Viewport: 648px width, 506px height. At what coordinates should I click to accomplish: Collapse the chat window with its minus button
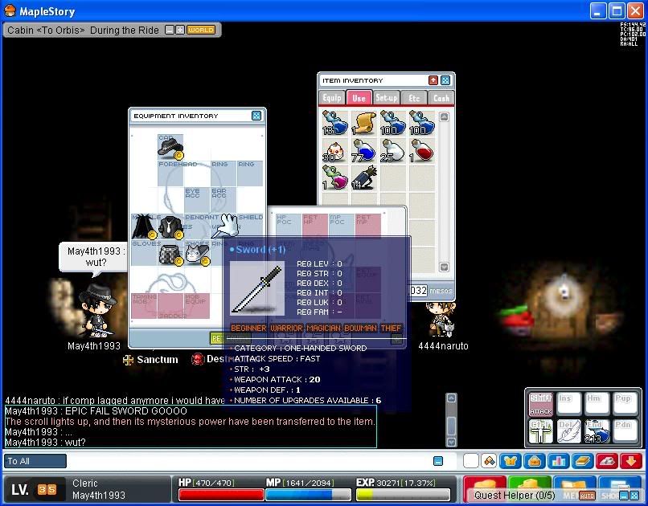coord(438,461)
